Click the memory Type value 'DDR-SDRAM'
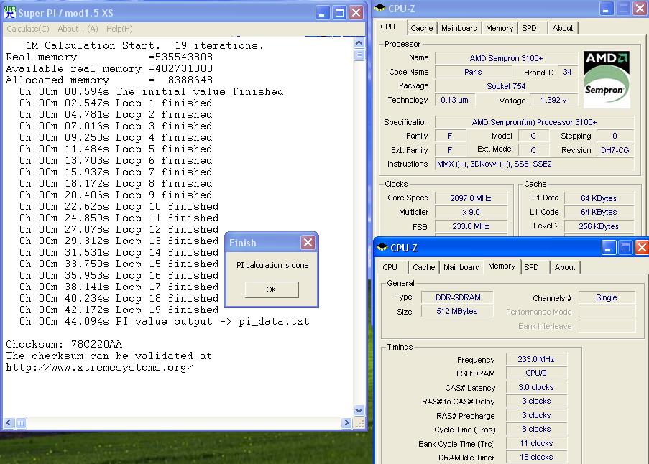This screenshot has width=649, height=464. click(457, 297)
